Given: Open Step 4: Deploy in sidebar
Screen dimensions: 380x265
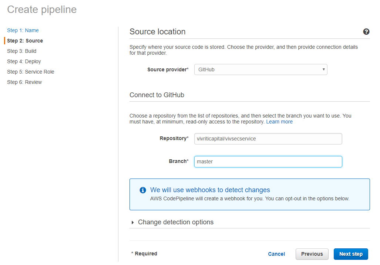Looking at the screenshot, I should pyautogui.click(x=24, y=61).
